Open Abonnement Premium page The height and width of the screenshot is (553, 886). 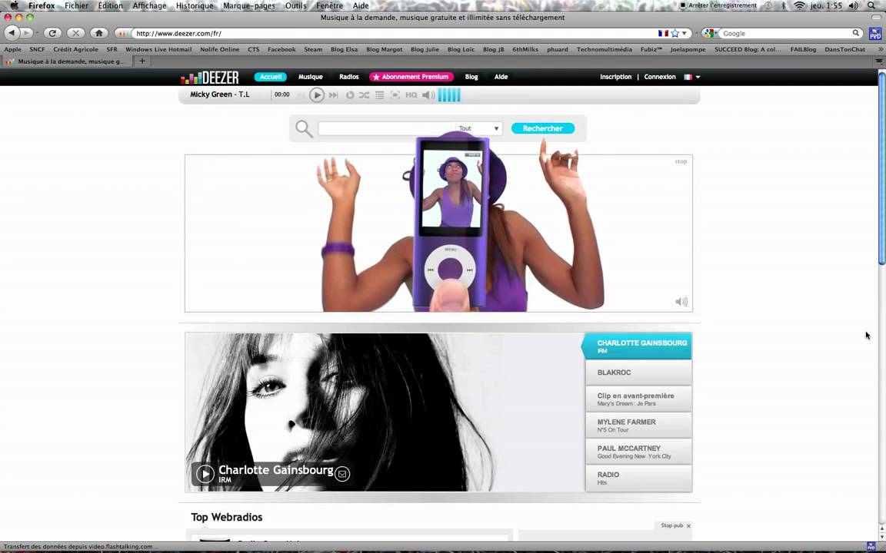(411, 77)
